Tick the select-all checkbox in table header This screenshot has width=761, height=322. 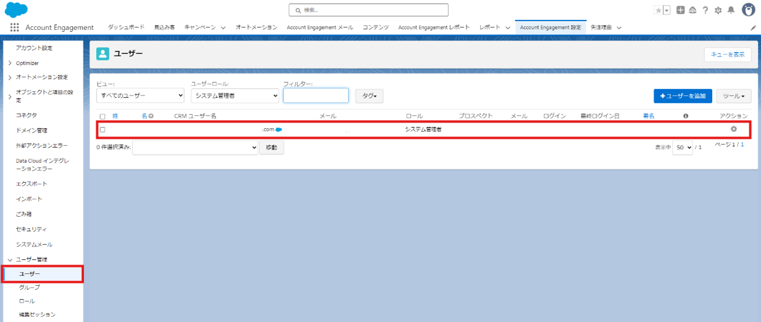click(x=103, y=117)
